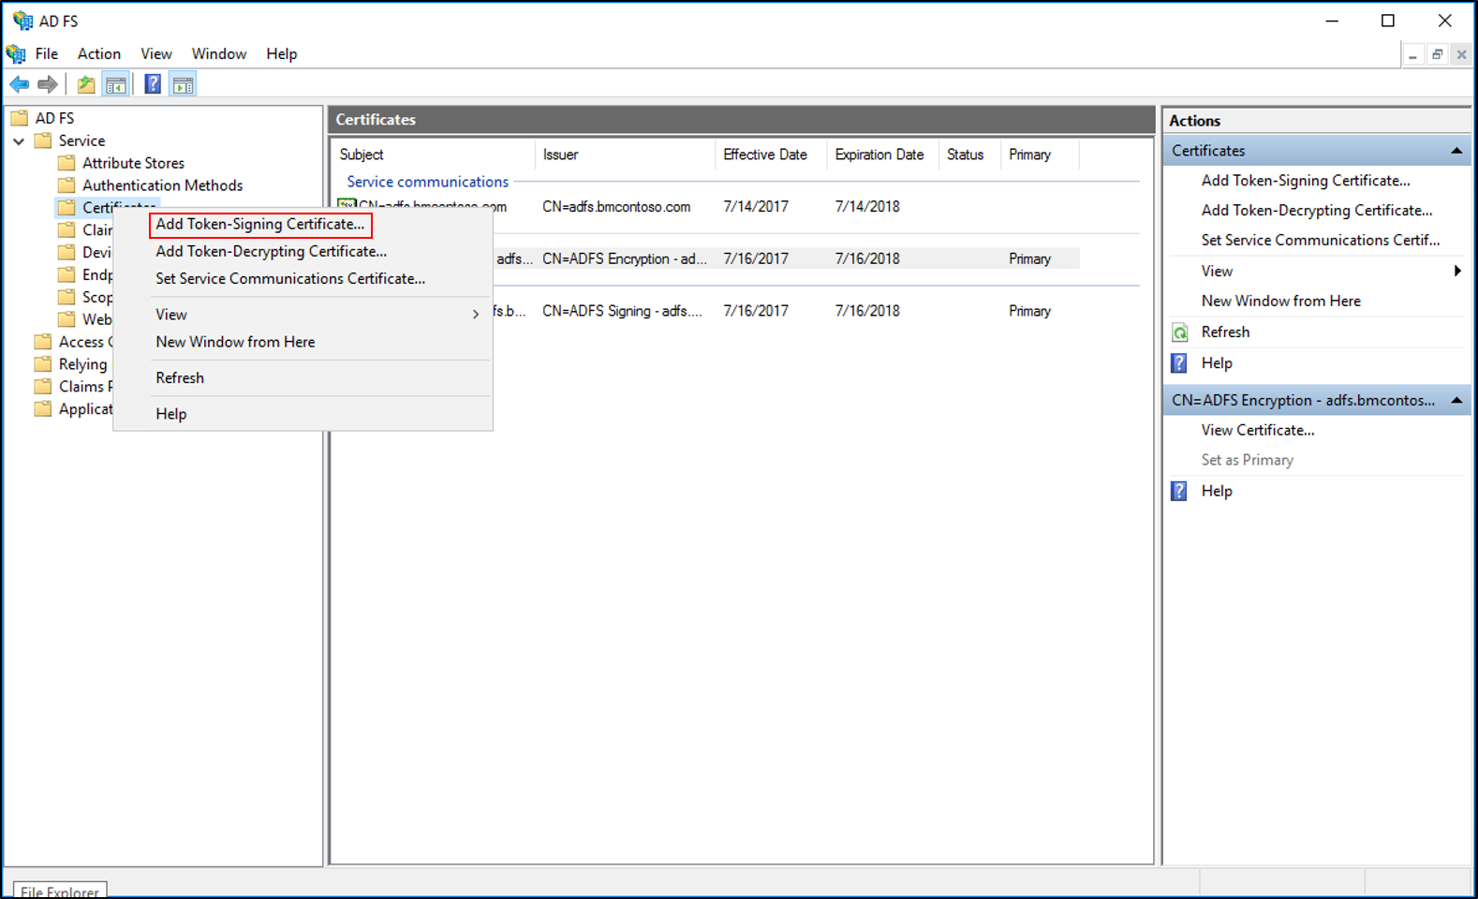Click Add Token-Decrypting Certificate in Actions pane
Screen dimensions: 1478x899
[x=1317, y=211]
